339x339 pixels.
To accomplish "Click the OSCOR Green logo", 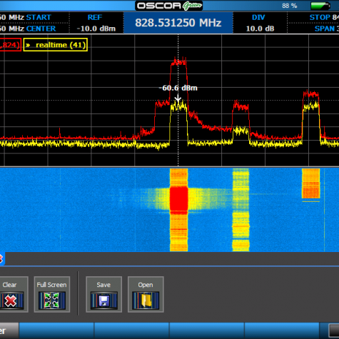I will (169, 6).
